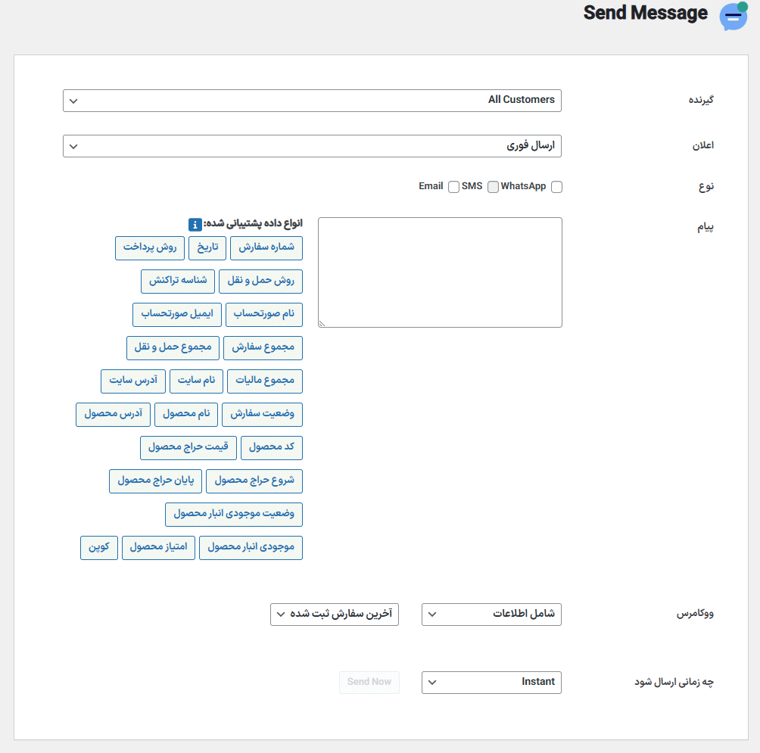
Task: Open the Instant send-time dropdown
Action: click(491, 683)
